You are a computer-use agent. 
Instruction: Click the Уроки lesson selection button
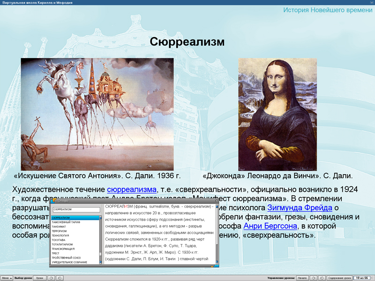tap(40, 278)
